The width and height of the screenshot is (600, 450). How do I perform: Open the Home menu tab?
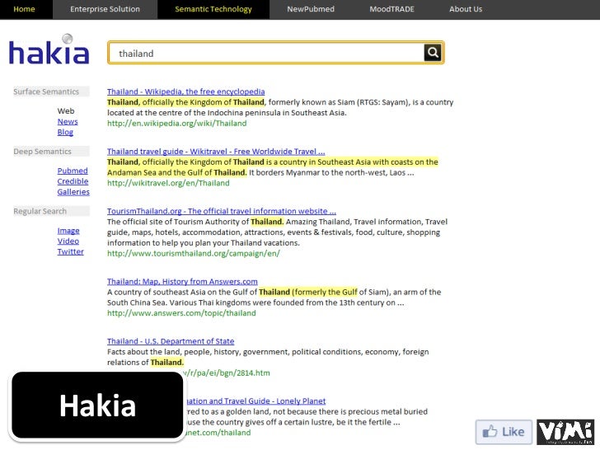pyautogui.click(x=24, y=9)
